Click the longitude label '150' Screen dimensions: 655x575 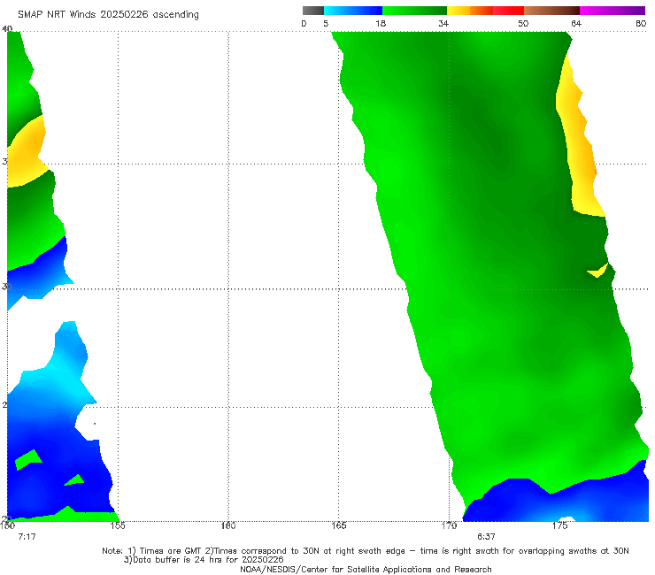(x=7, y=525)
